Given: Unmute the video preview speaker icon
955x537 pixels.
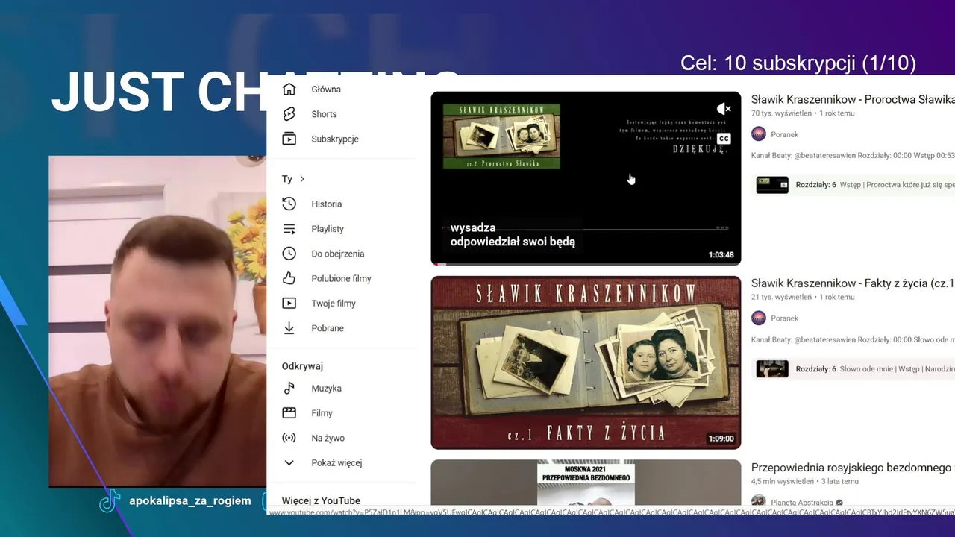Looking at the screenshot, I should point(723,109).
